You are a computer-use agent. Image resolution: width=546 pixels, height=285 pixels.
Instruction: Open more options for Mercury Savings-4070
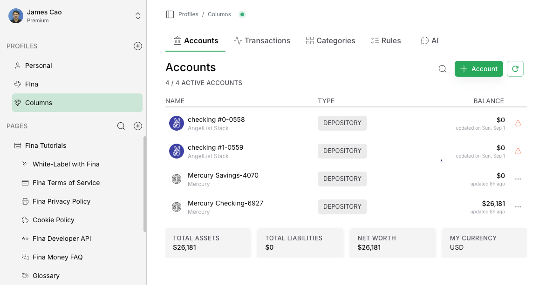[x=518, y=179]
